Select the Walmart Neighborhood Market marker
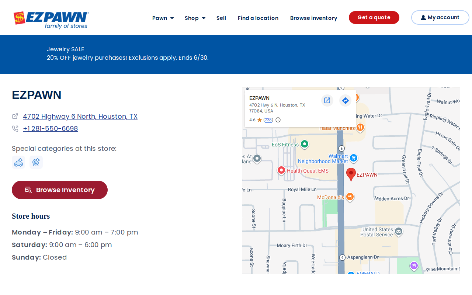Viewport: 472px width, 295px height. pyautogui.click(x=354, y=158)
